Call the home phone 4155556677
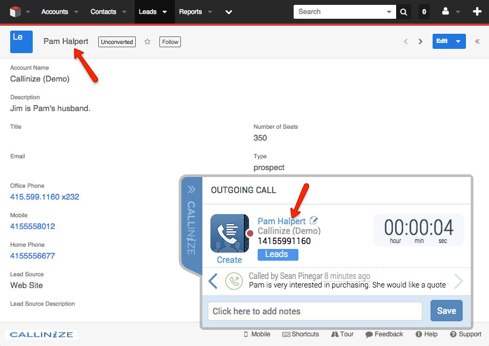This screenshot has width=489, height=346. coord(32,256)
